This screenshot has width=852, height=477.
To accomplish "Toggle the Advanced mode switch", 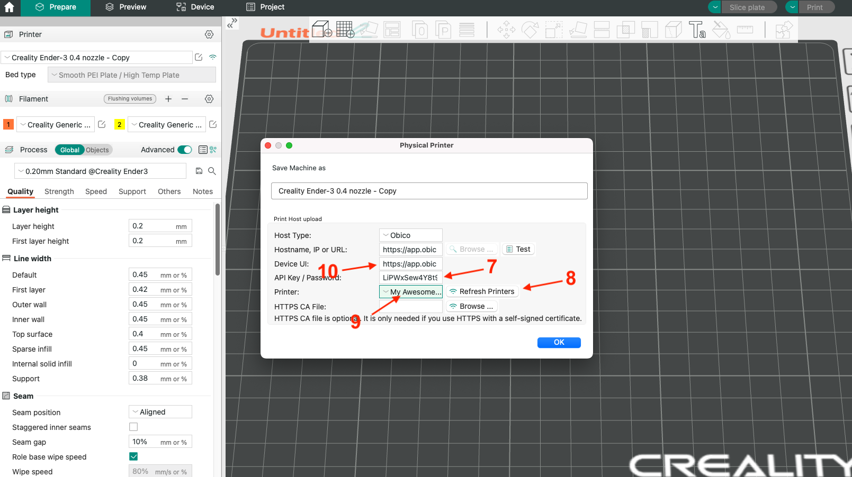I will (x=185, y=150).
